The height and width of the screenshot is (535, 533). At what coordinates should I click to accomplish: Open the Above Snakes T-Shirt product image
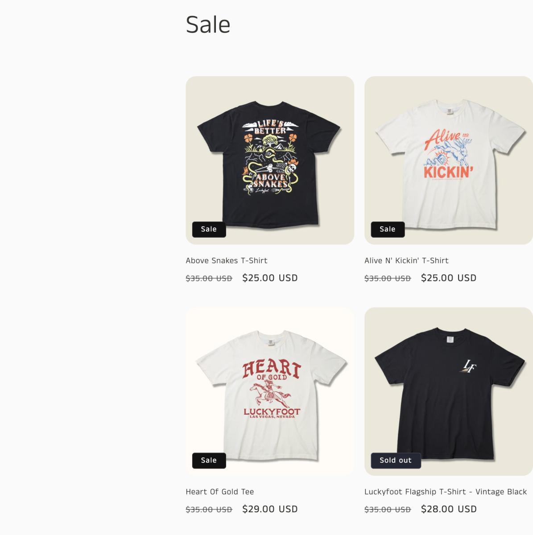[269, 160]
